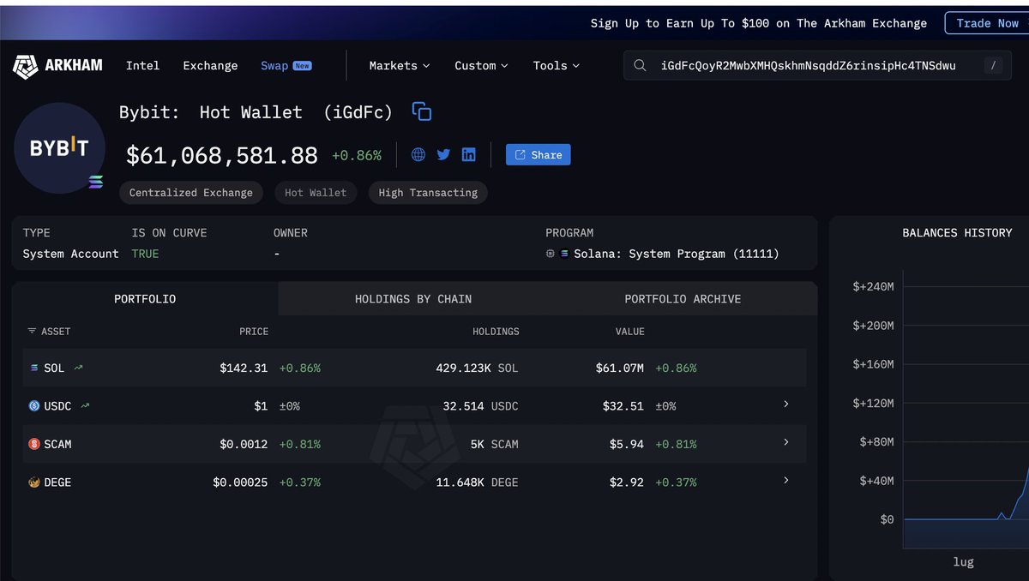Click the 11.648K DEGE holdings cell

click(477, 482)
